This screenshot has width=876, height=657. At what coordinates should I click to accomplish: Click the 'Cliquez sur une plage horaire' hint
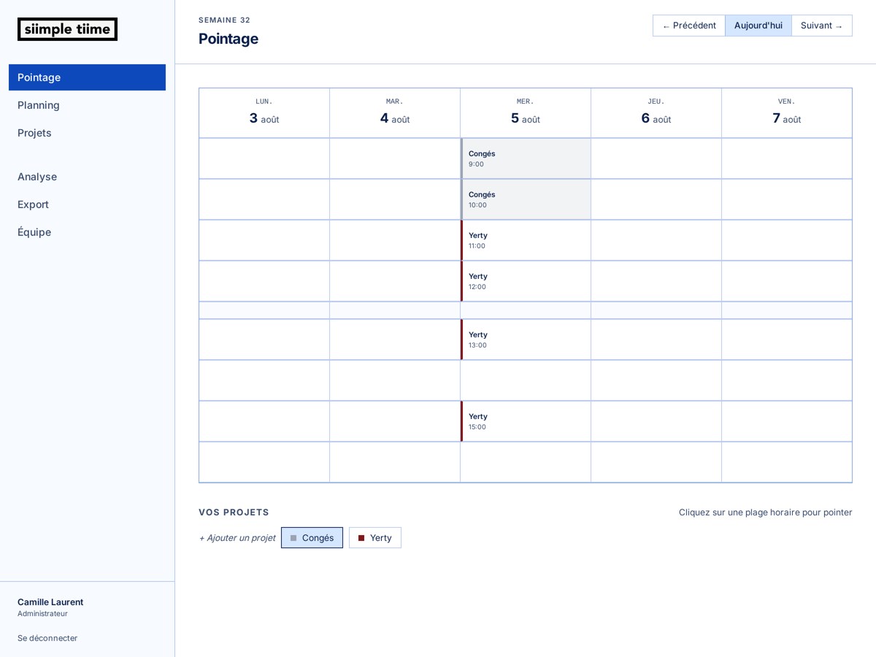tap(766, 512)
